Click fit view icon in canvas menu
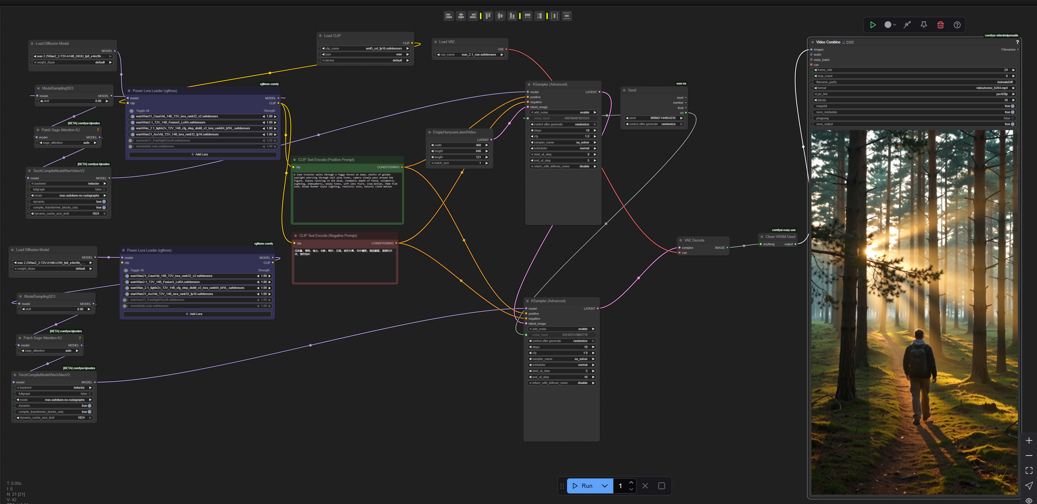 [1029, 470]
